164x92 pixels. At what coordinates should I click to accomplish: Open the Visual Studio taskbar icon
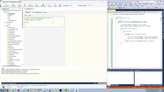click(x=18, y=90)
